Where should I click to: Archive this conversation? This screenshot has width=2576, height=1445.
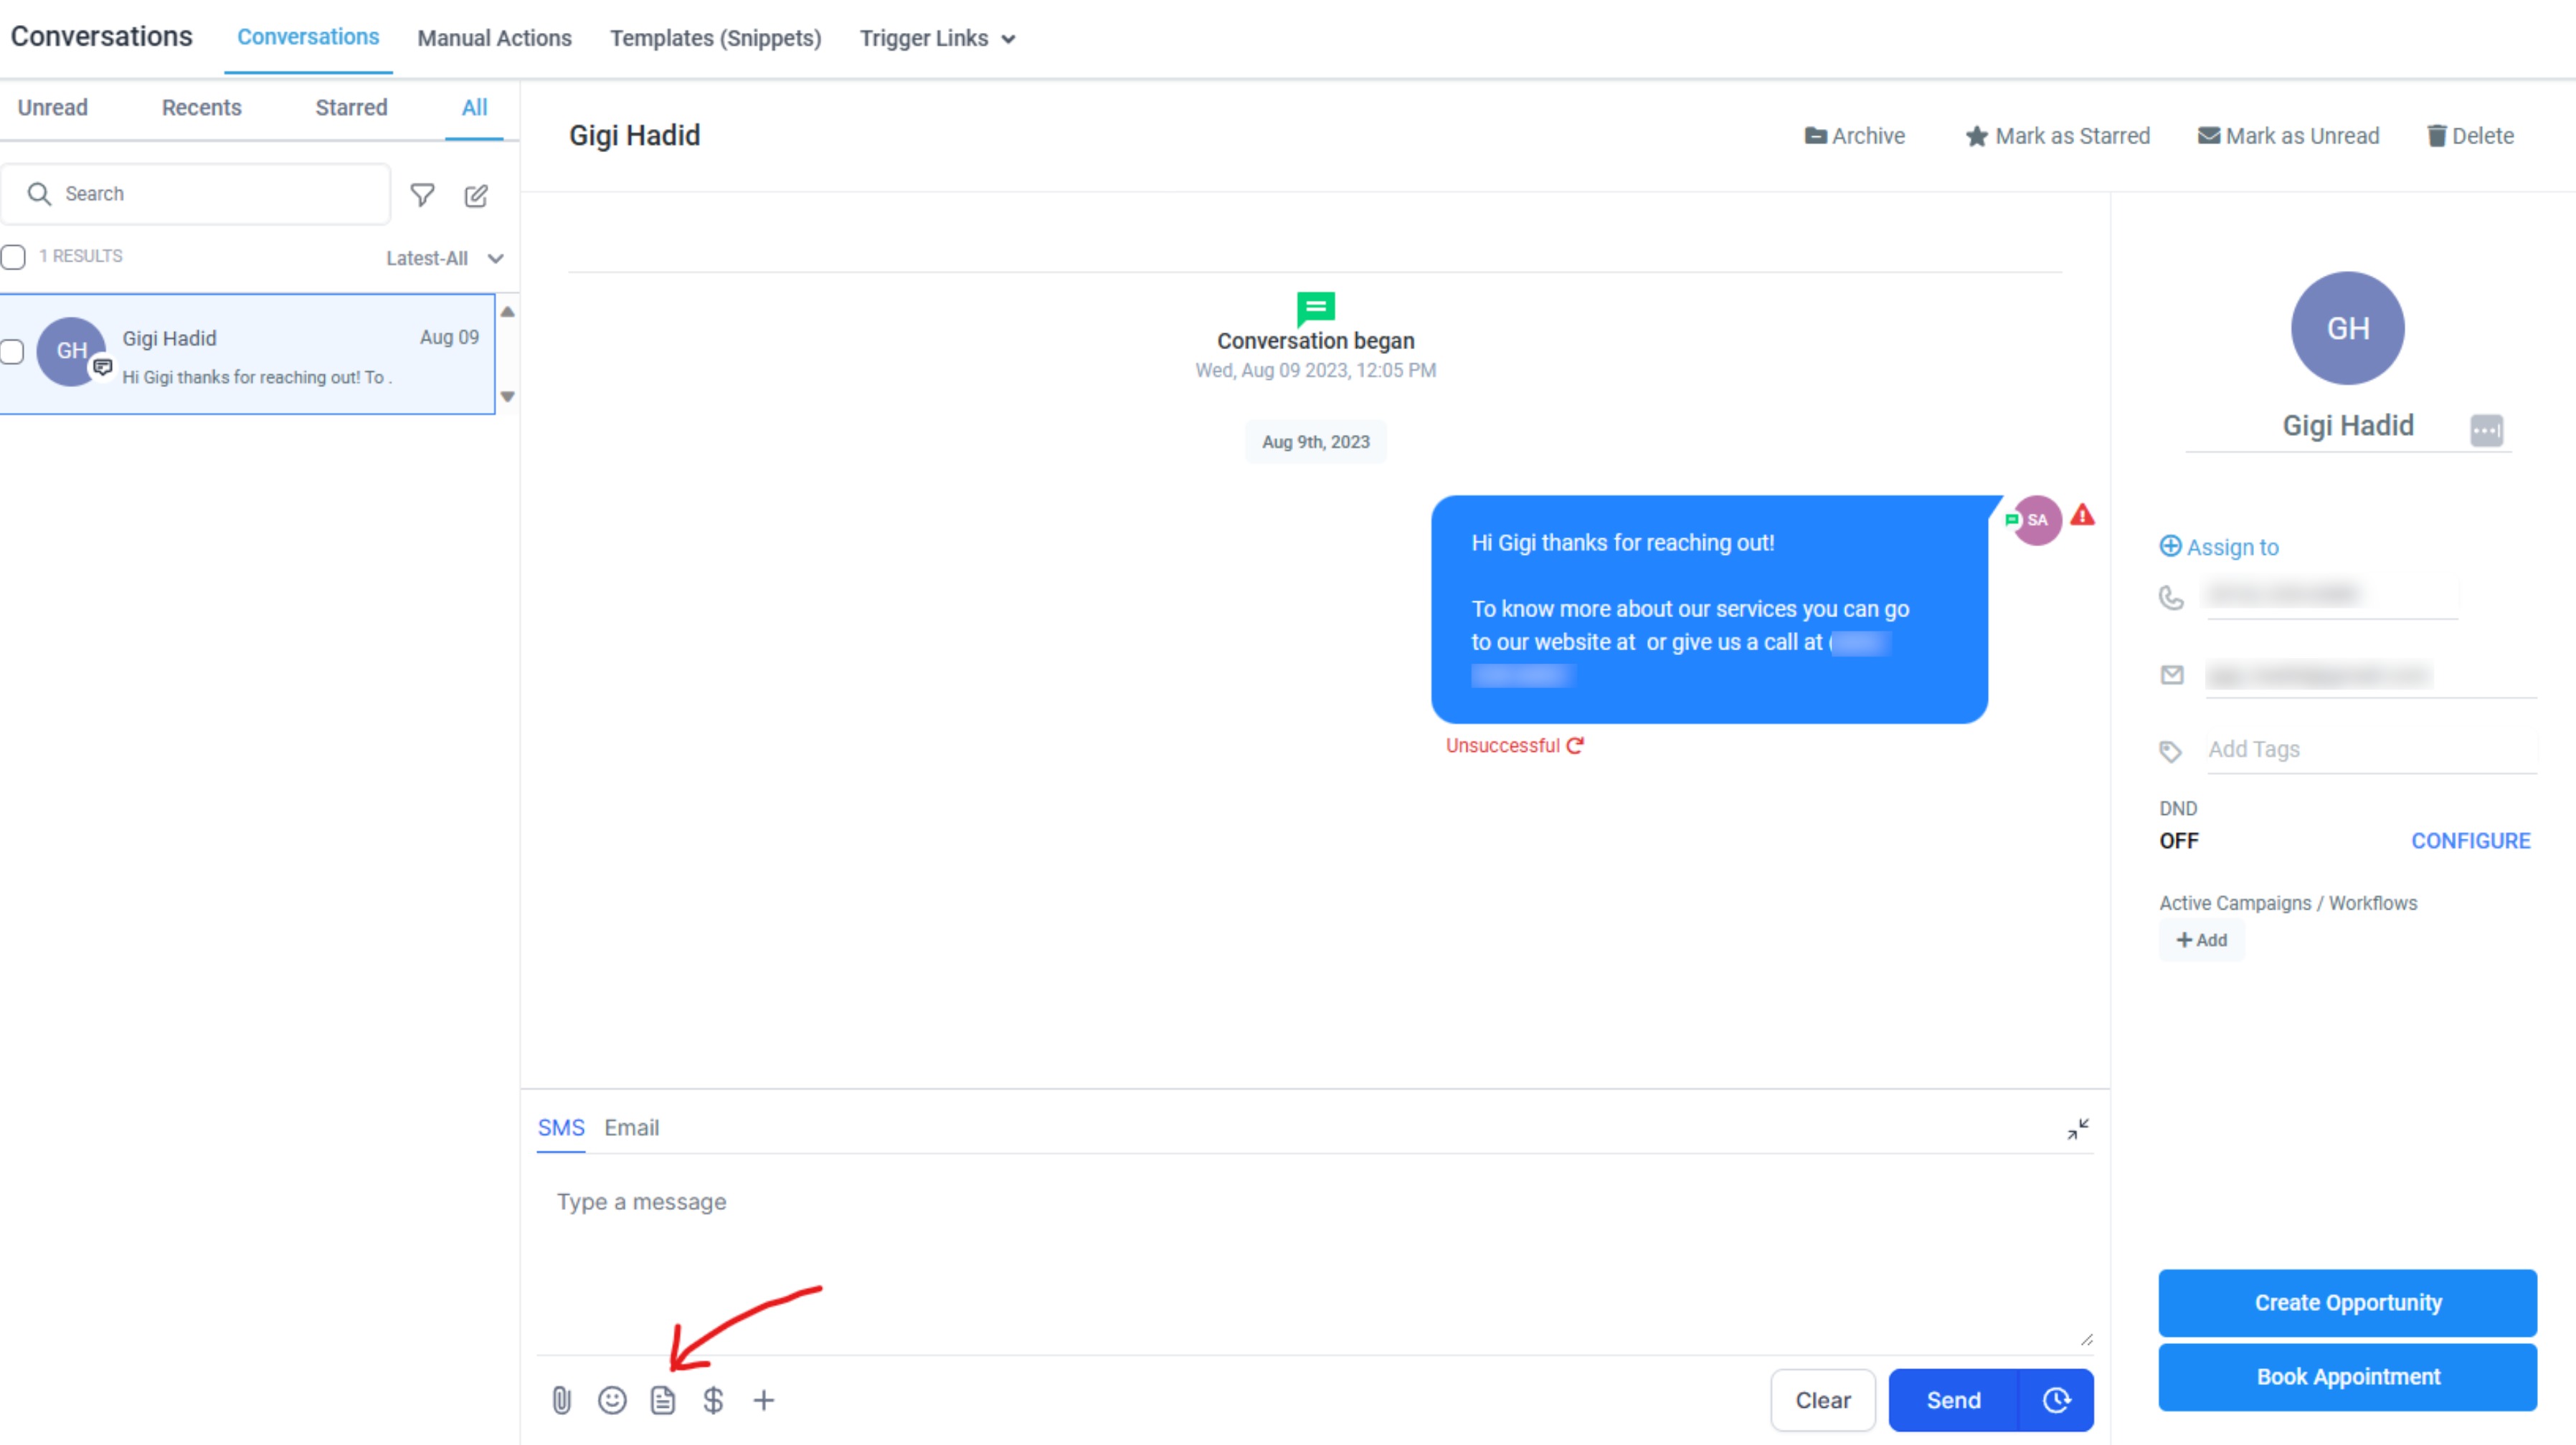[1854, 136]
